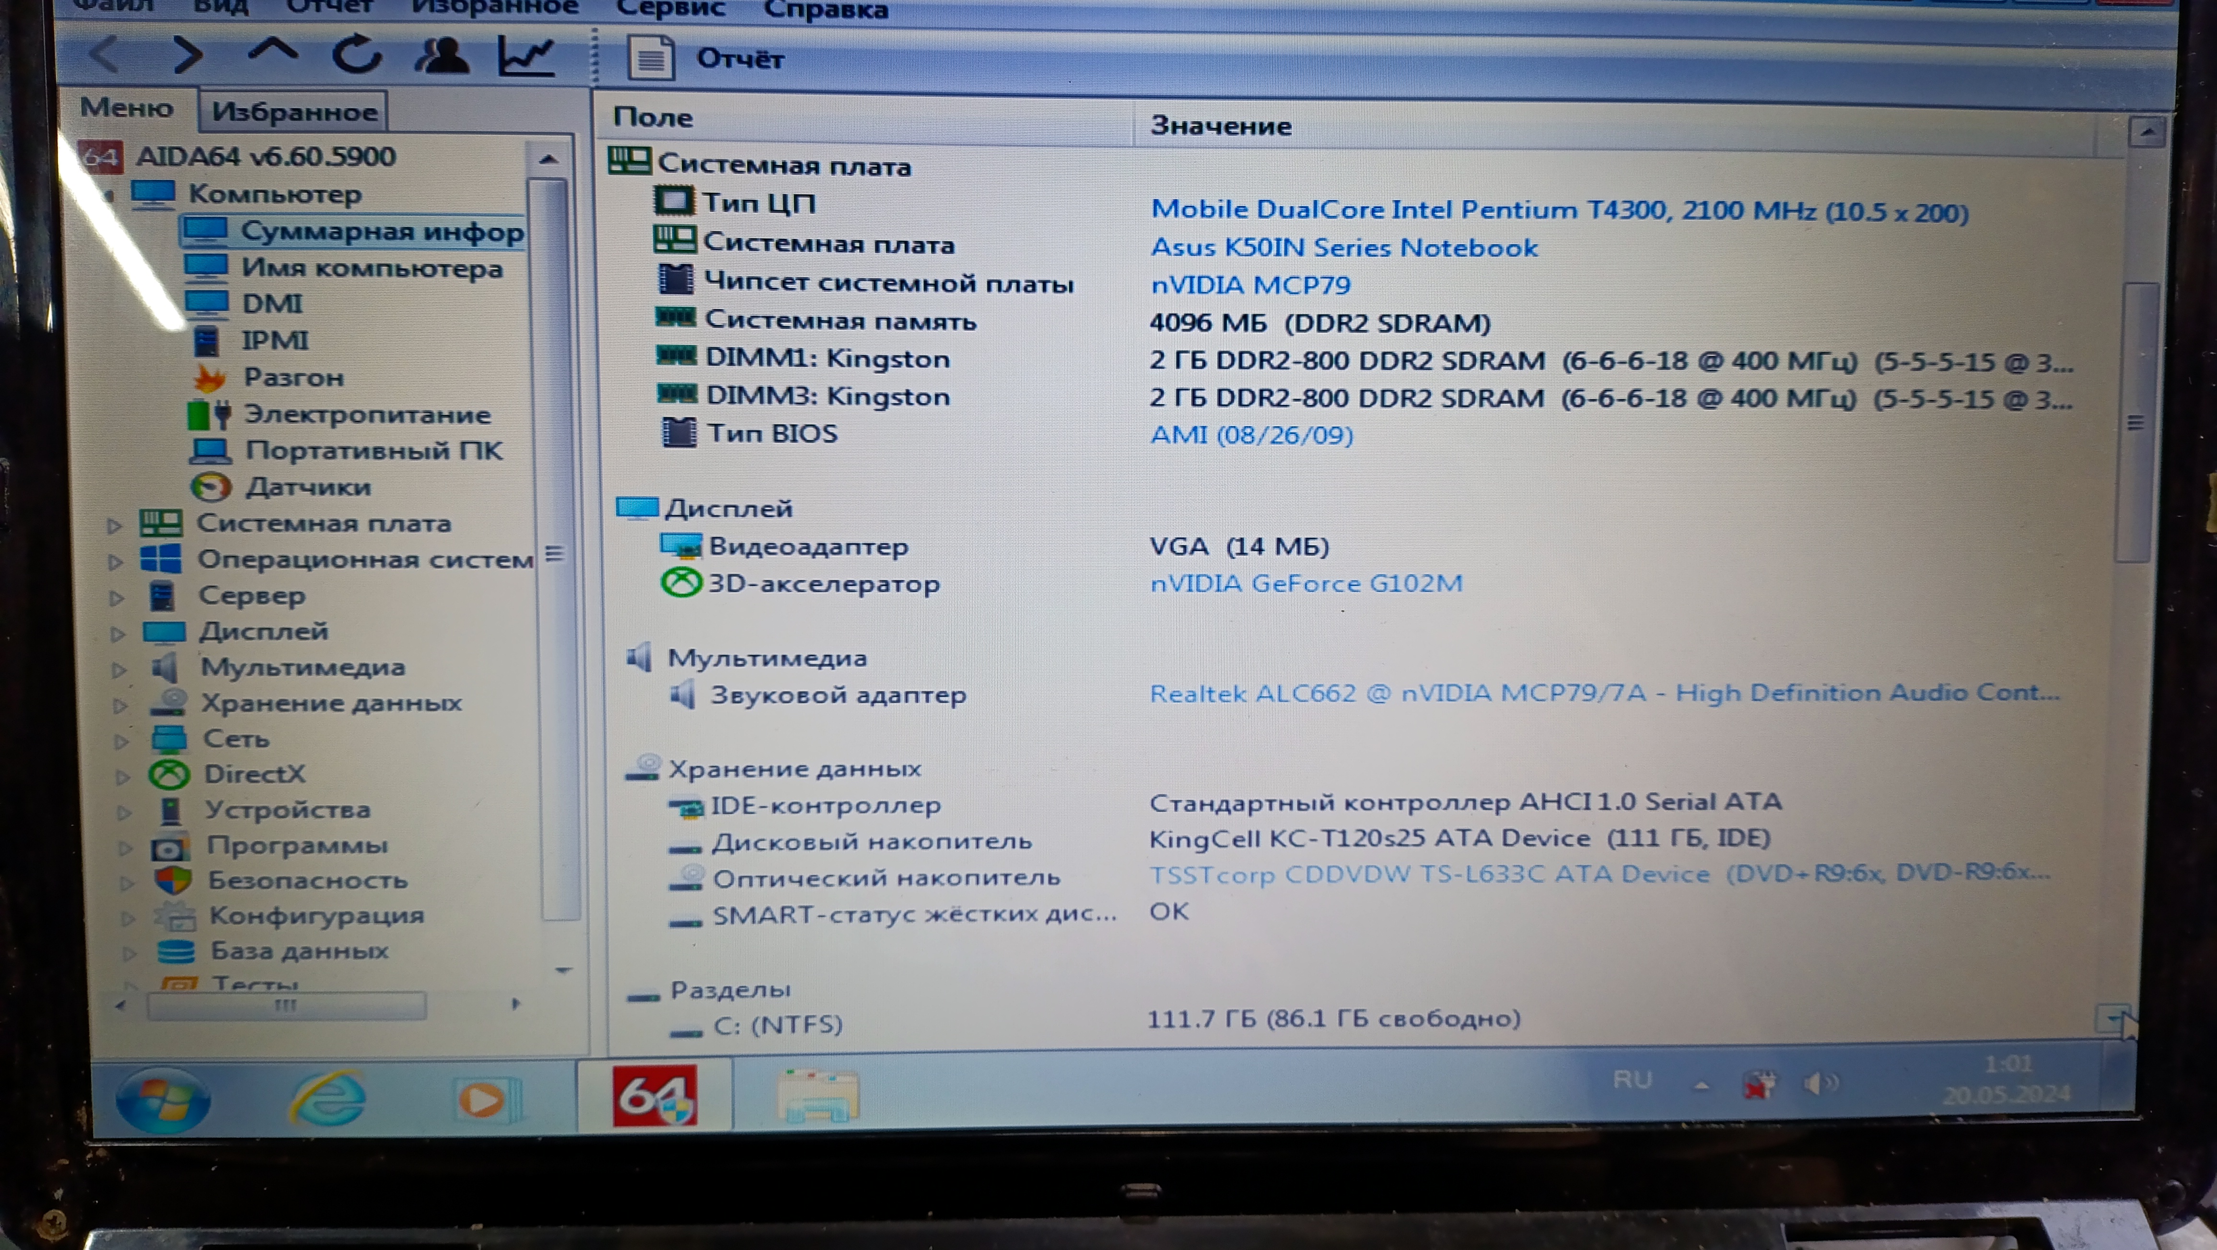The image size is (2217, 1250).
Task: Open Asus K50IN Series Notebook link
Action: click(x=1343, y=248)
